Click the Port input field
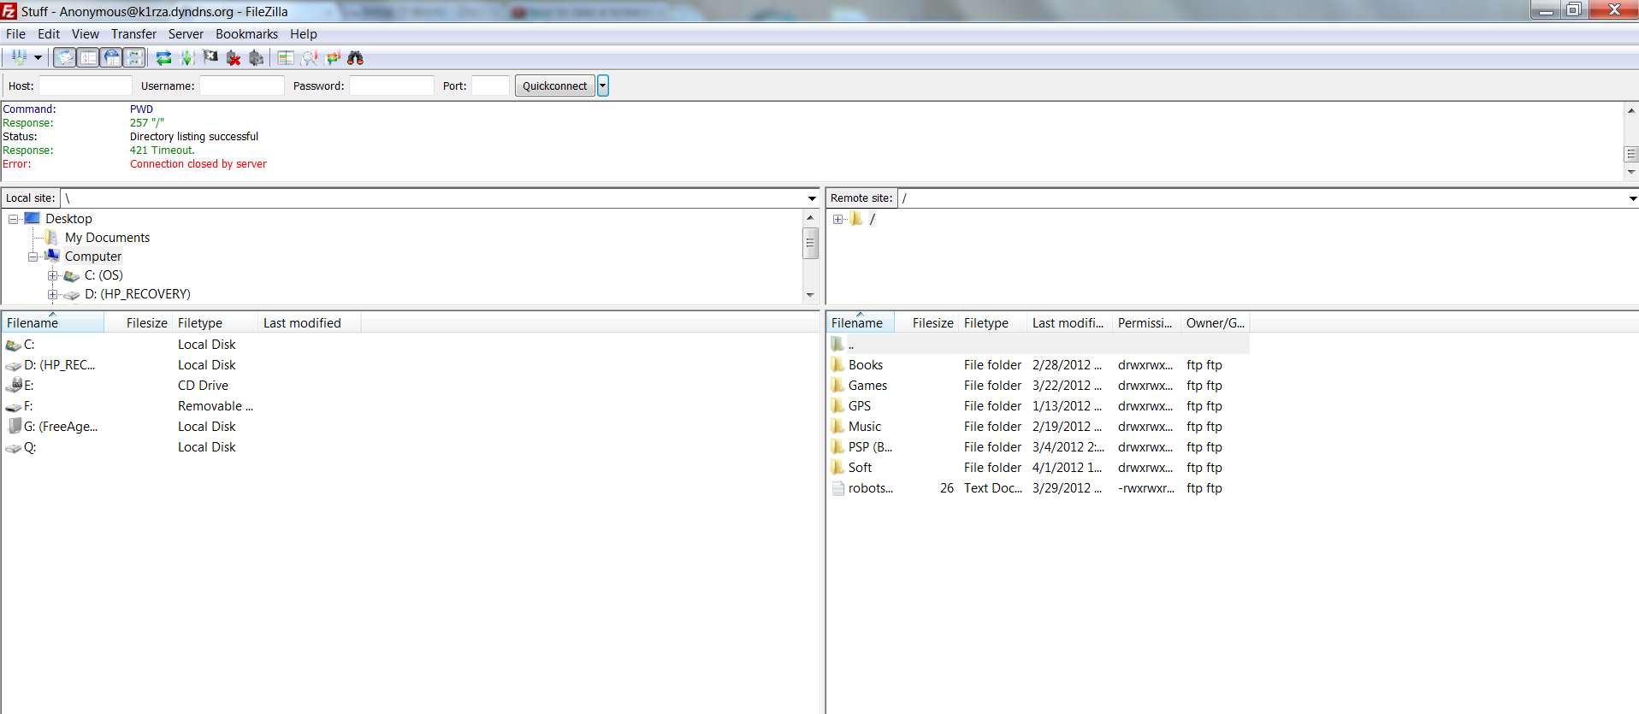The width and height of the screenshot is (1639, 714). coord(491,86)
